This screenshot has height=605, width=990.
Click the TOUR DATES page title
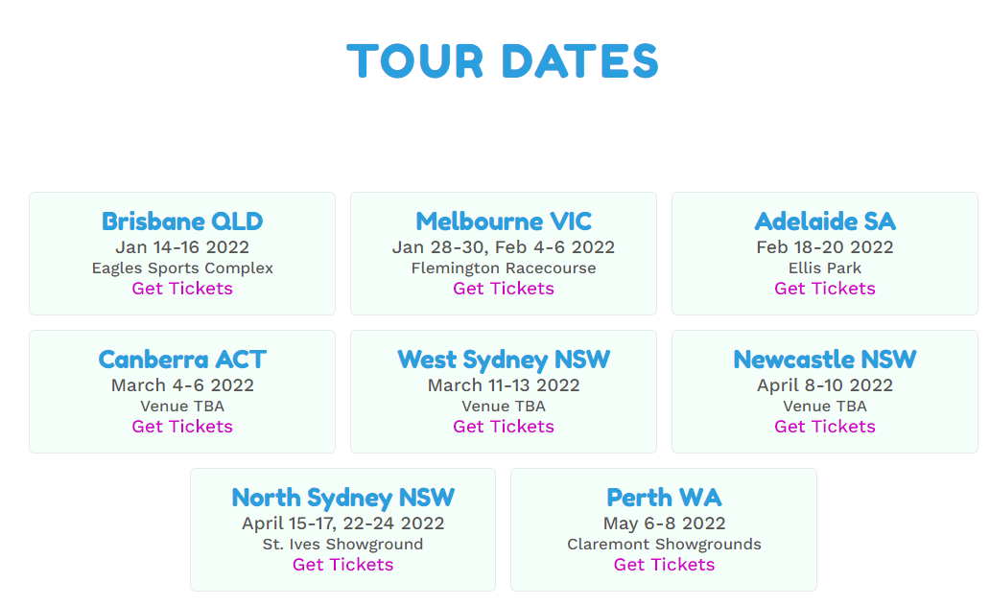point(503,61)
